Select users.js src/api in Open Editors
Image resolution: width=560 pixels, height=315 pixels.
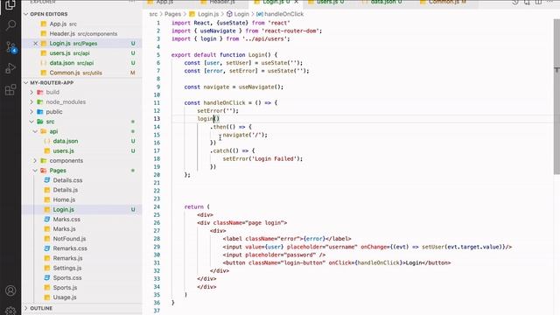(x=81, y=53)
